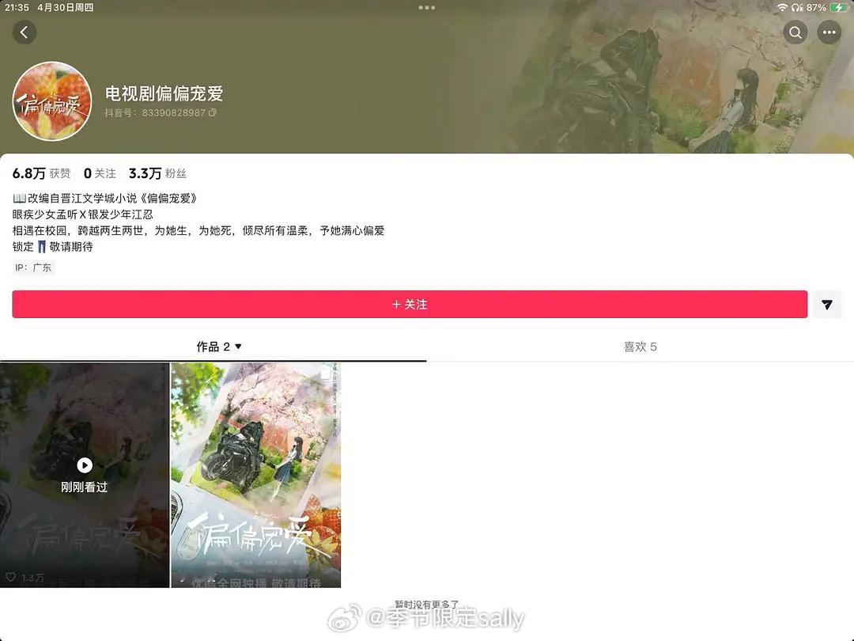Open the second video poster thumbnail

pyautogui.click(x=256, y=476)
